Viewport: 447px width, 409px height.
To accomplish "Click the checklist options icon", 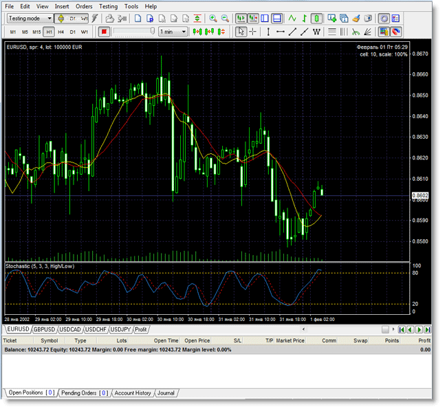I will (x=395, y=19).
